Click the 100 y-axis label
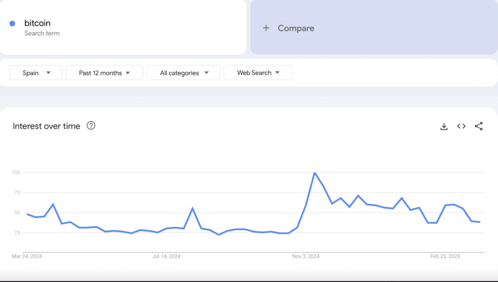 [x=16, y=172]
